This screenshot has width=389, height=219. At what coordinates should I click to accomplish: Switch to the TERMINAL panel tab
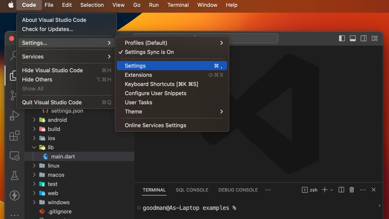click(x=154, y=190)
